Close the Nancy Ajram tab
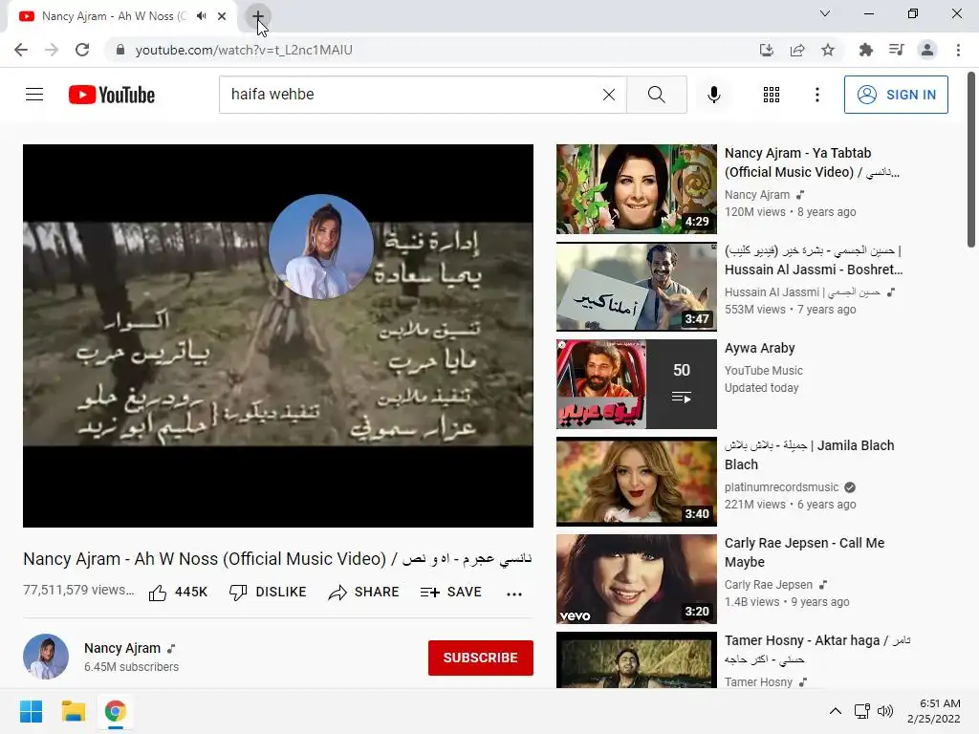This screenshot has height=734, width=979. click(222, 16)
